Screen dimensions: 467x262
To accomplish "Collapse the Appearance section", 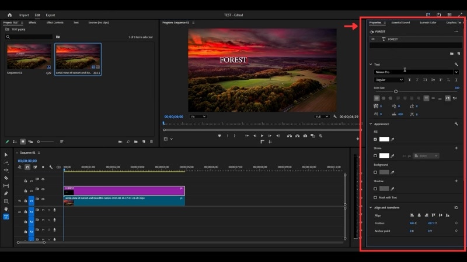I will (371, 123).
